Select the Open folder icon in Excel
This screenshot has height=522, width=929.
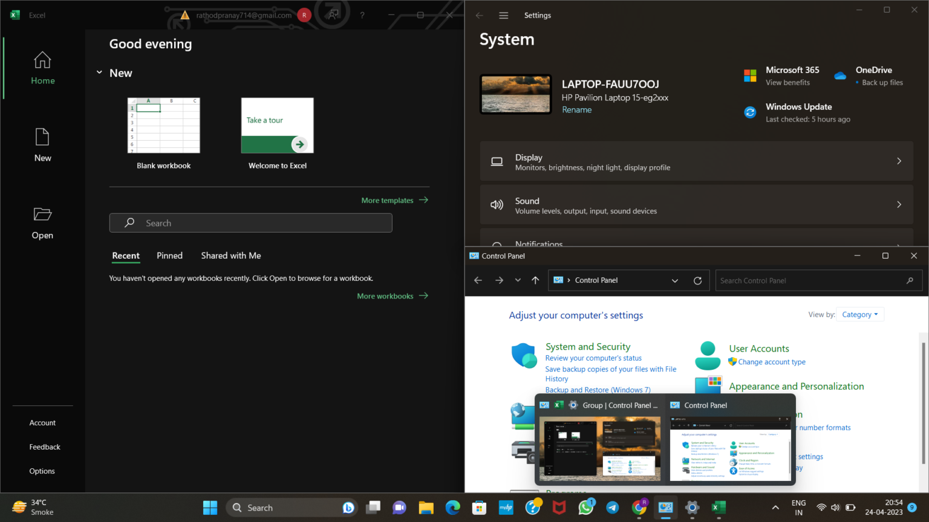(42, 214)
